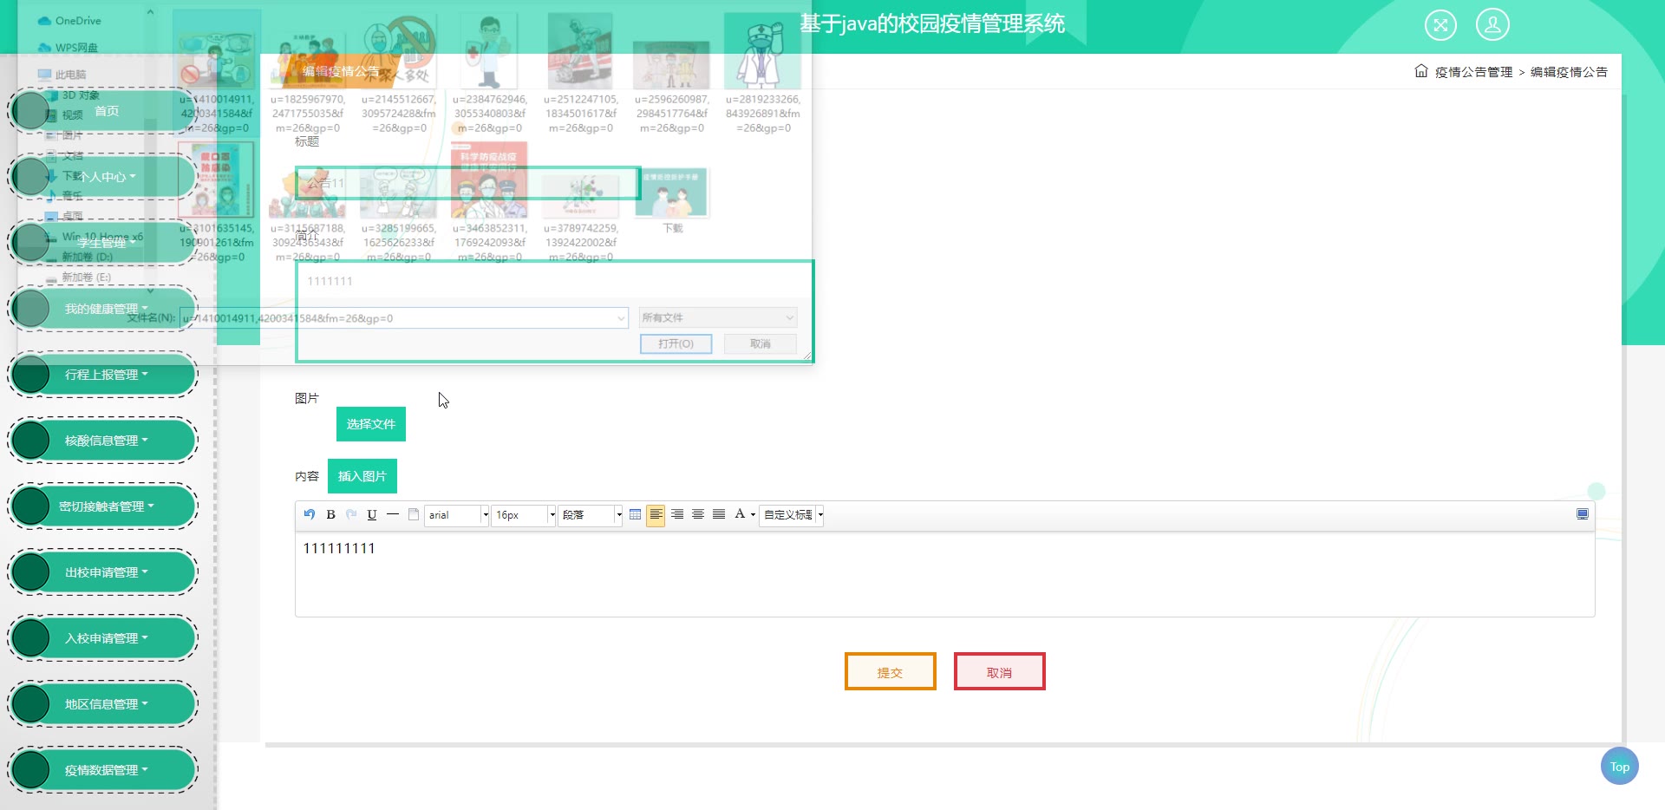The image size is (1665, 810).
Task: Open the 学生管理 sidebar menu
Action: (x=102, y=243)
